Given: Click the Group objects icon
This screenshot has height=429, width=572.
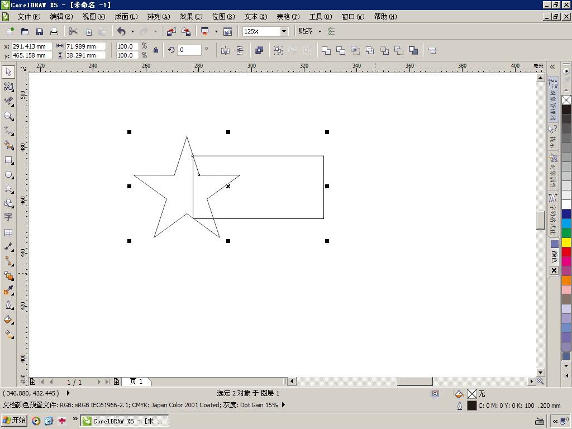Looking at the screenshot, I should pyautogui.click(x=278, y=50).
